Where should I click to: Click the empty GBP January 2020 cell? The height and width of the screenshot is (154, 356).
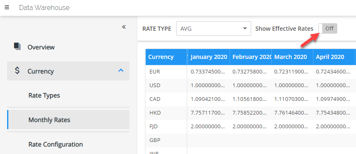[209, 140]
